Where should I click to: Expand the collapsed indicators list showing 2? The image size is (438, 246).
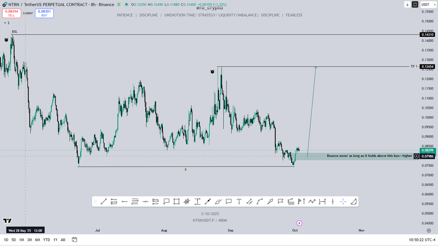(6, 23)
